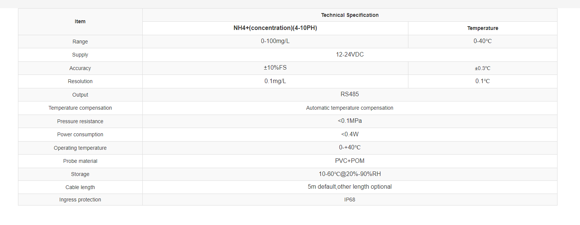Screen dimensions: 580x225
Task: Click the 'Technical Specification' header
Action: 350,15
